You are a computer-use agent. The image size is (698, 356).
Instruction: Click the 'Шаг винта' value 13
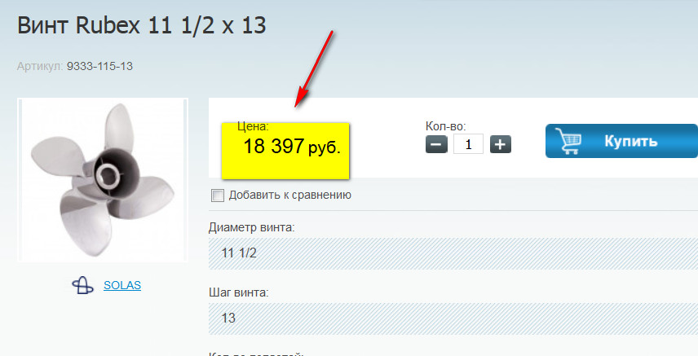(x=228, y=318)
